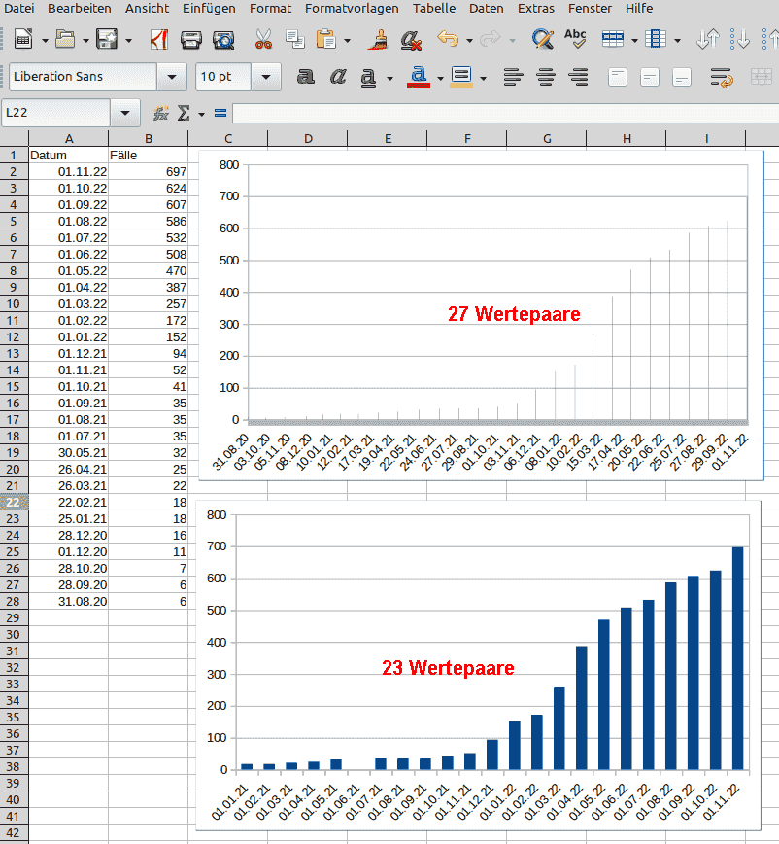Click the Print icon in toolbar
The width and height of the screenshot is (779, 844).
click(x=191, y=40)
